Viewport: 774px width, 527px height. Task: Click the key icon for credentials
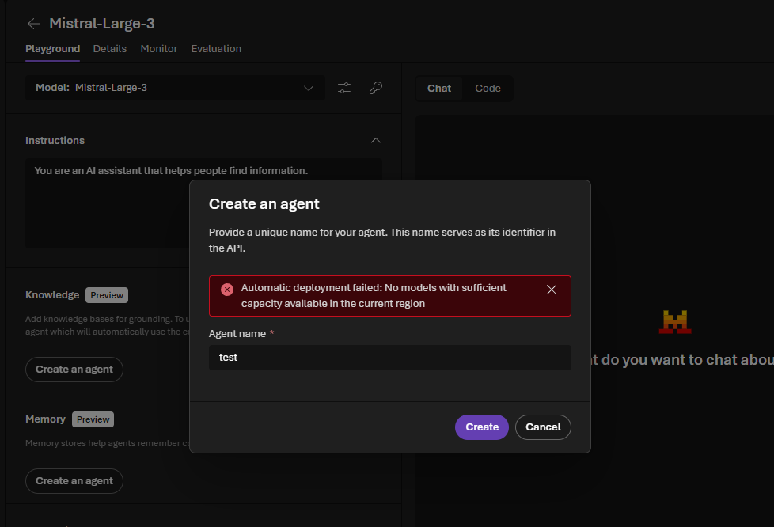[376, 88]
